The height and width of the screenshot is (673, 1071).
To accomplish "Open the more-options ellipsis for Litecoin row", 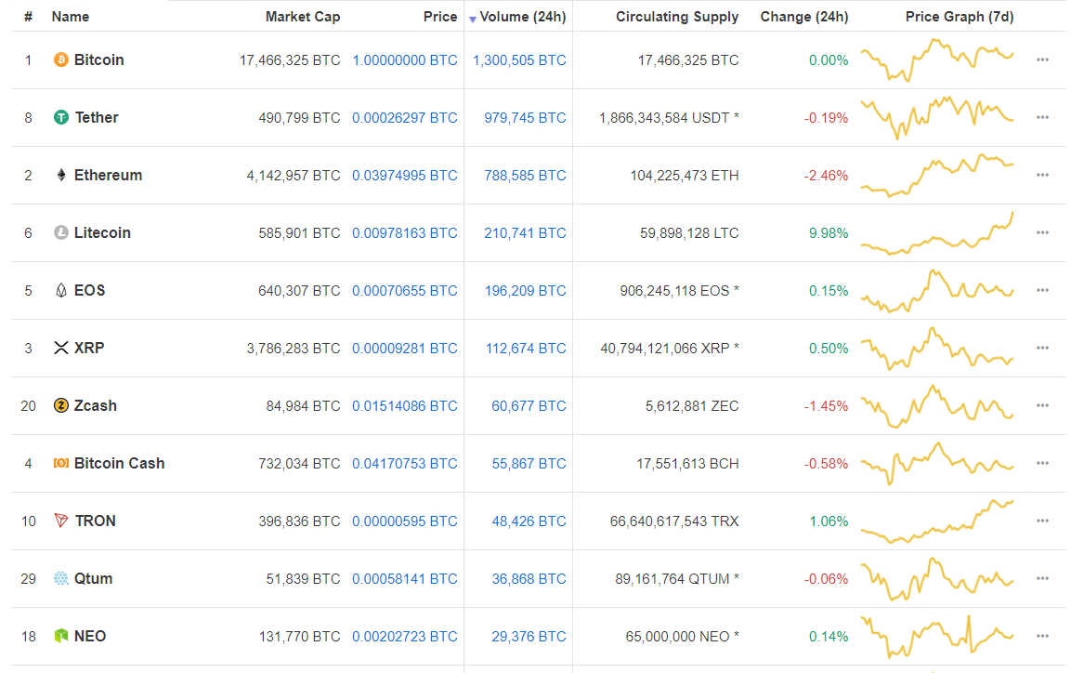I will pyautogui.click(x=1042, y=233).
